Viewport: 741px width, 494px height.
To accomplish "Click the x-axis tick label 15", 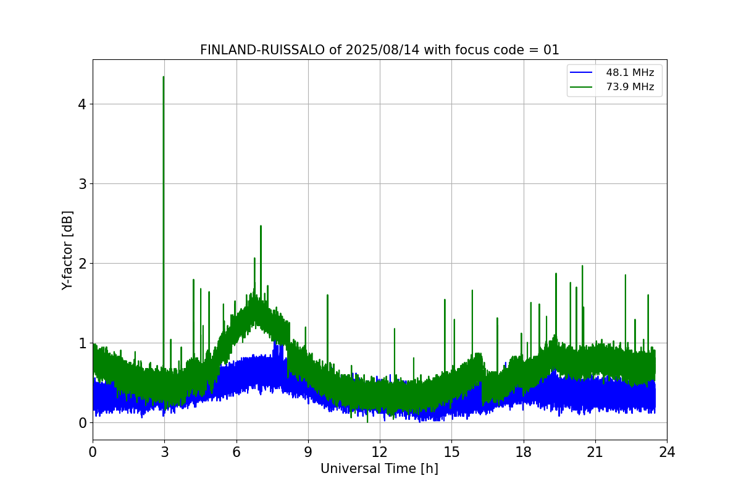I will [451, 452].
